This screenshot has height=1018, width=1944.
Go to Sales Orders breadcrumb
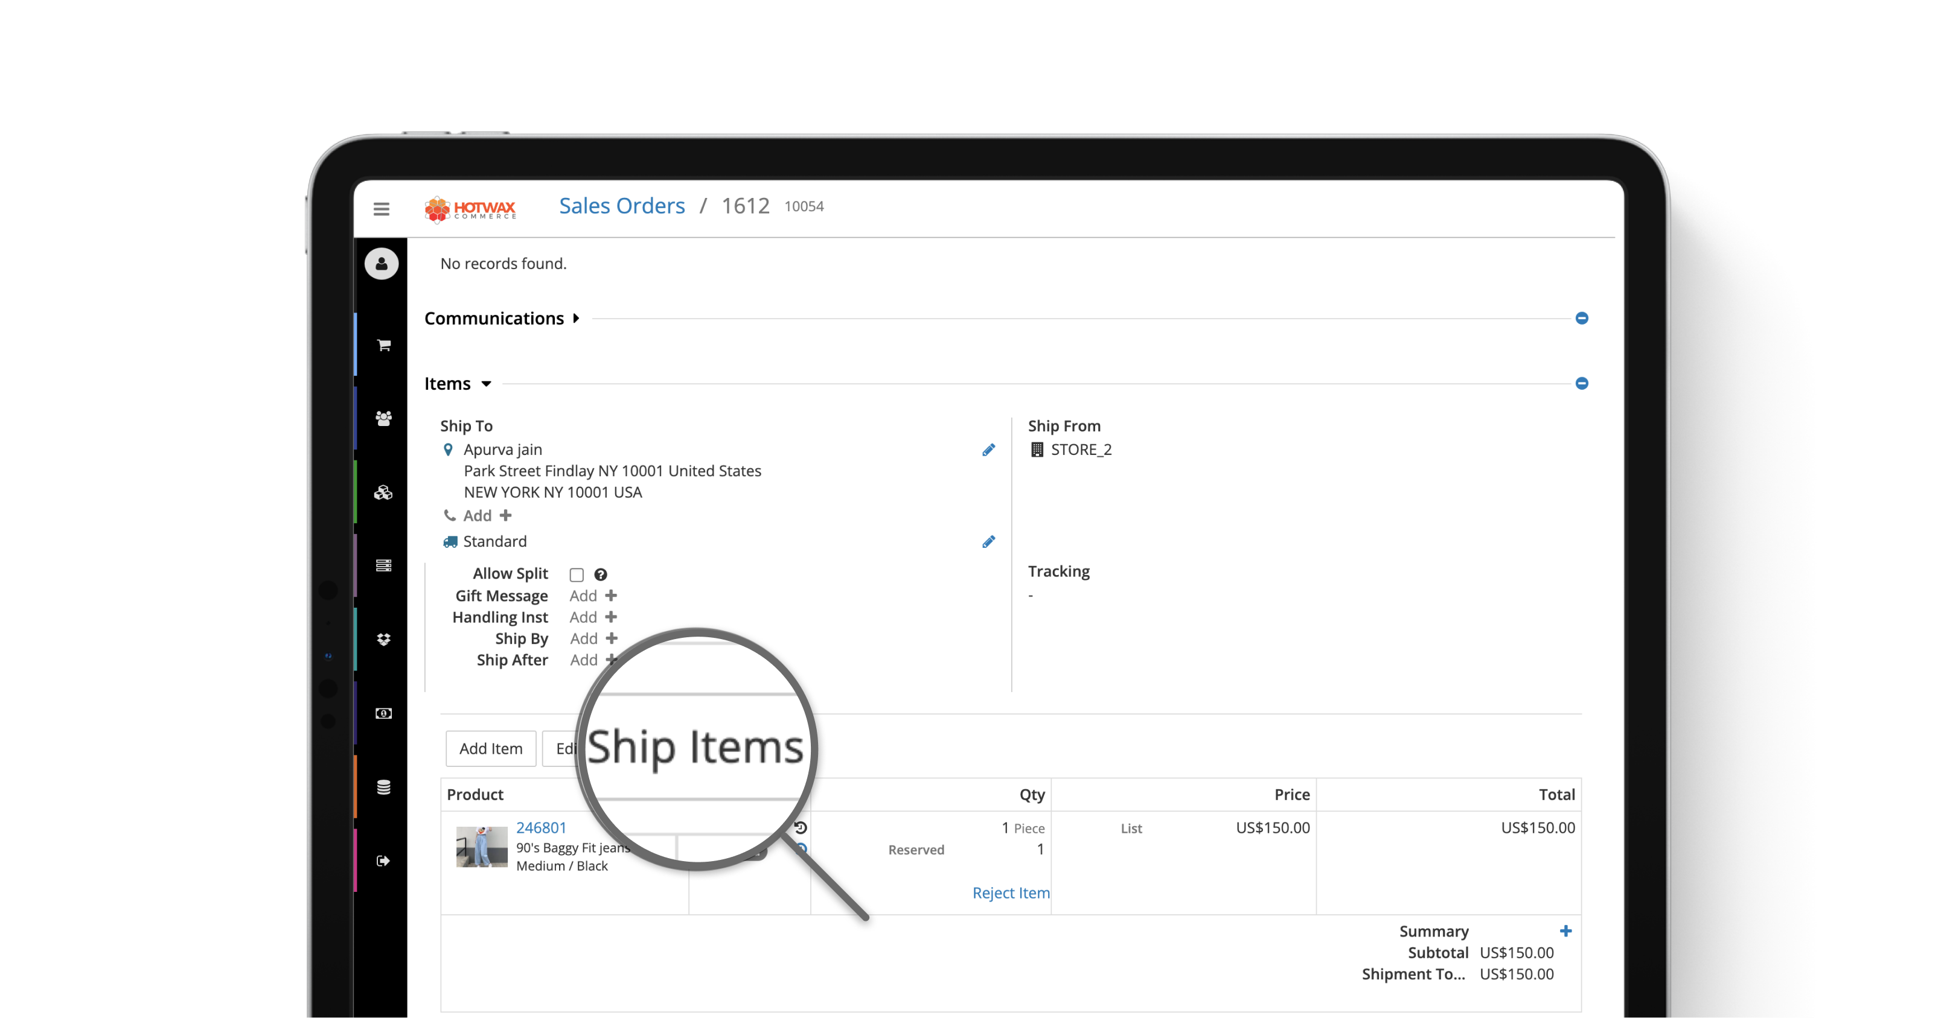tap(622, 206)
